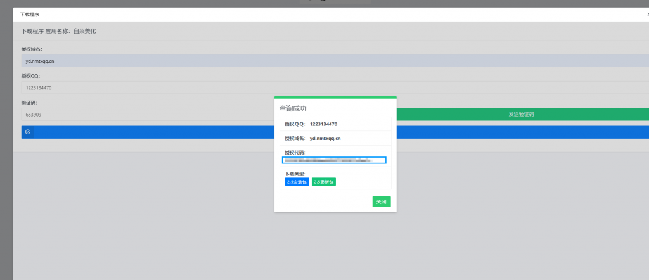Click the 授权代码 label in the dialog
Image resolution: width=649 pixels, height=280 pixels.
tap(295, 152)
